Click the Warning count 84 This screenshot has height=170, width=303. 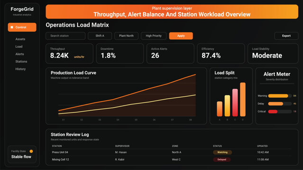pos(294,96)
